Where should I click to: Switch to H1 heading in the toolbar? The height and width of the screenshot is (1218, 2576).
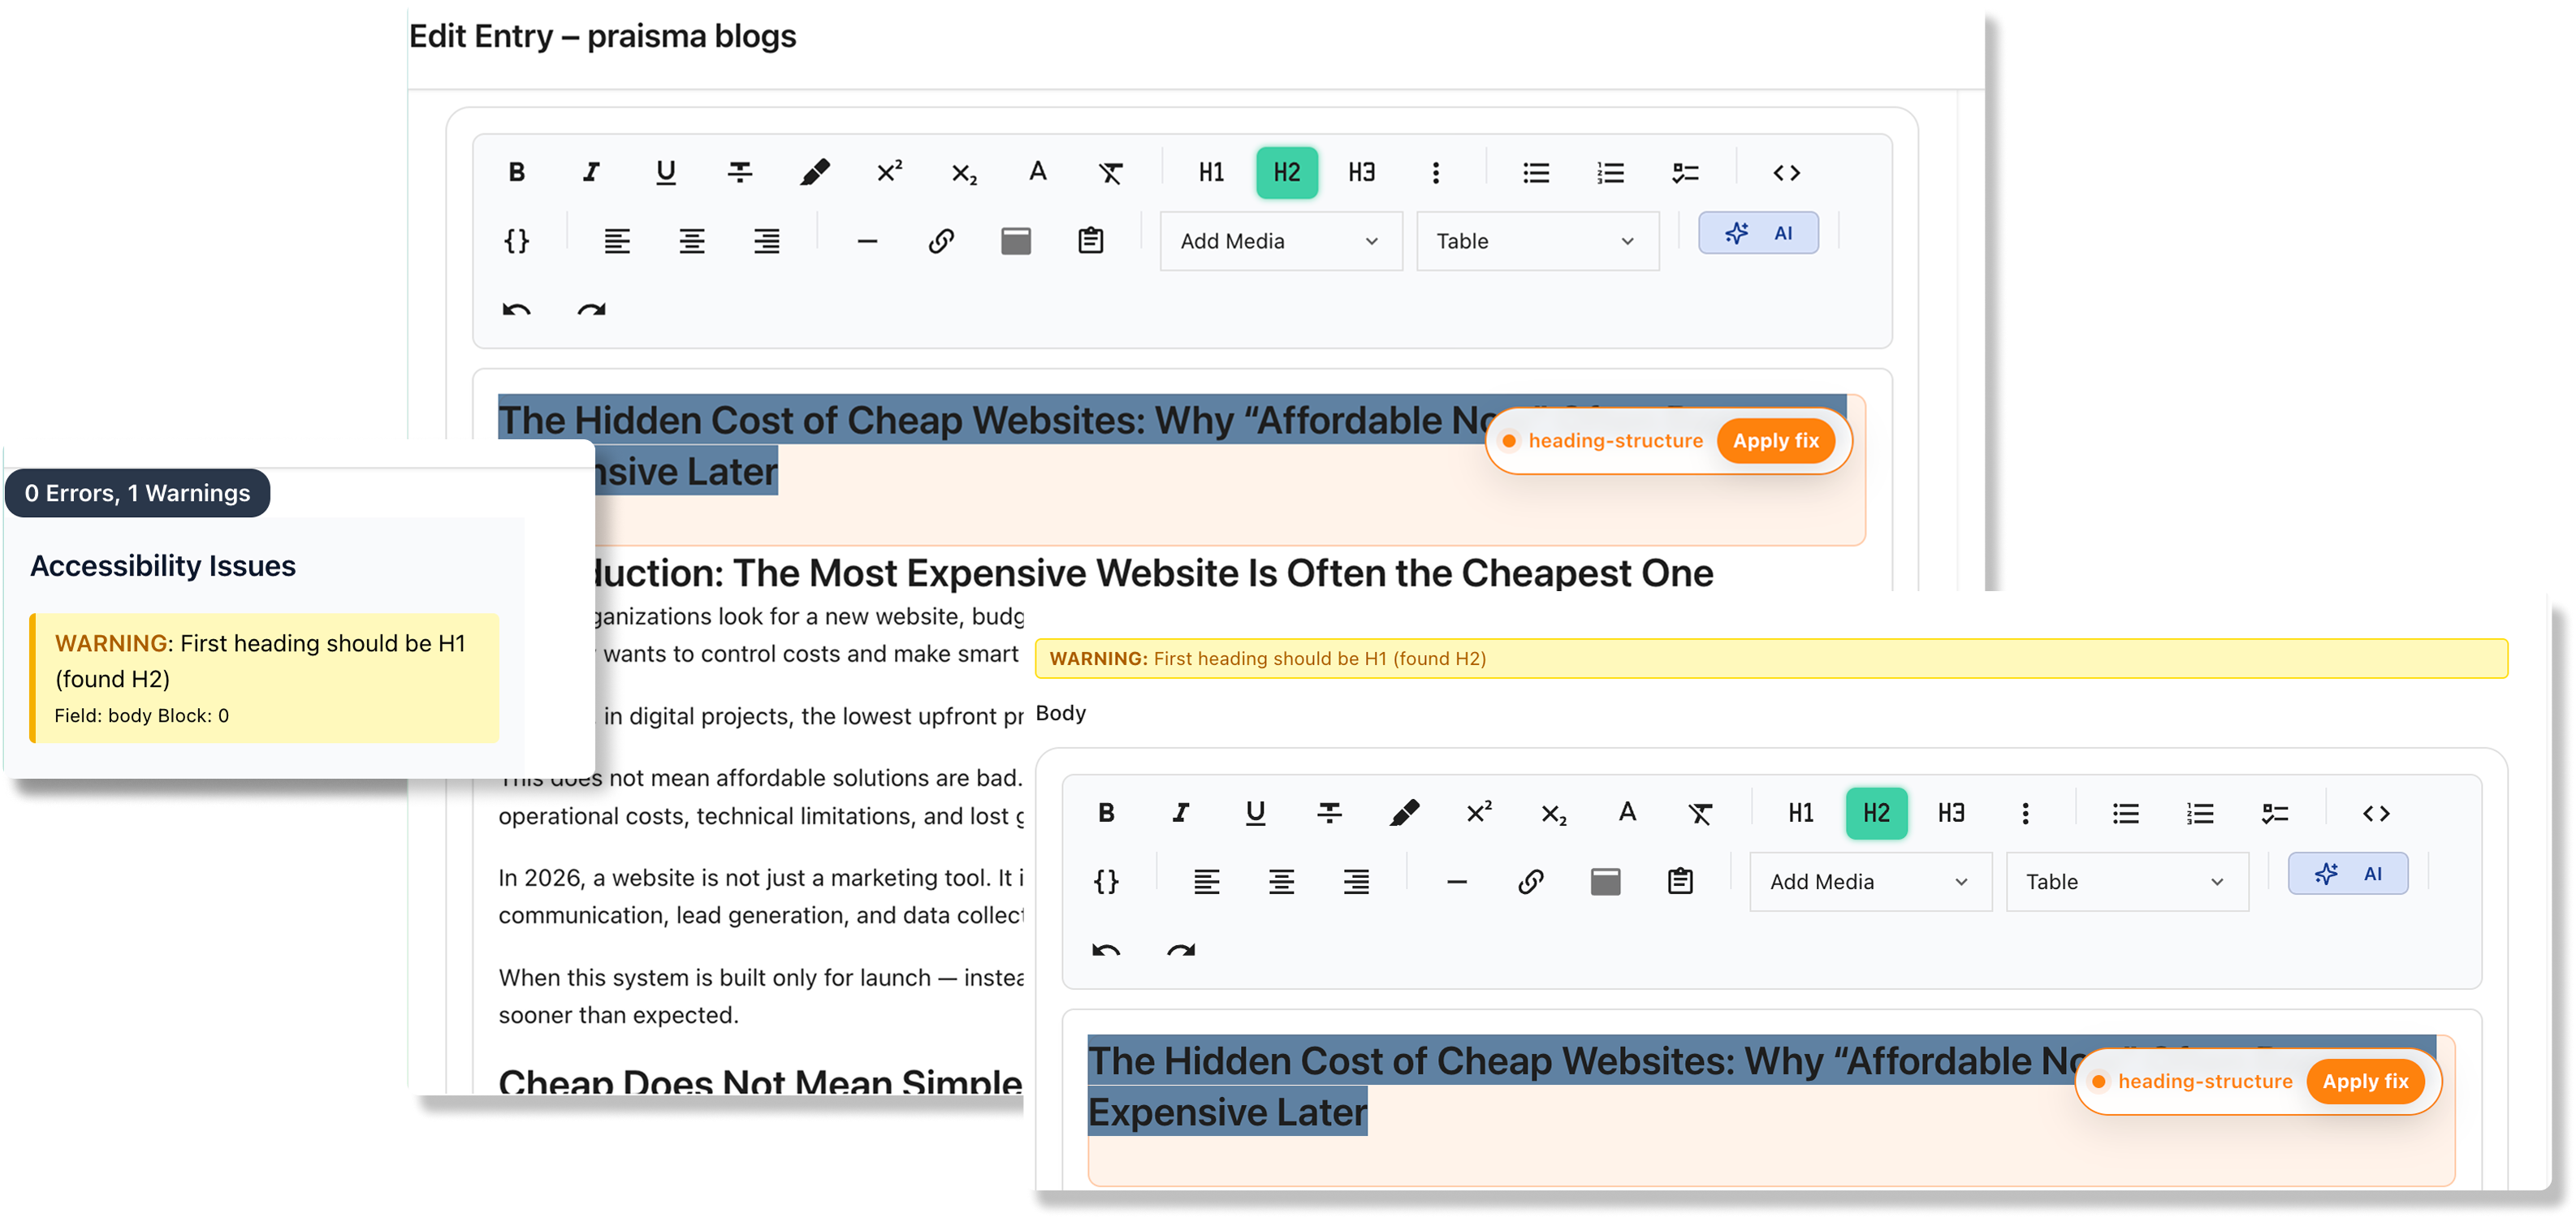click(1210, 172)
